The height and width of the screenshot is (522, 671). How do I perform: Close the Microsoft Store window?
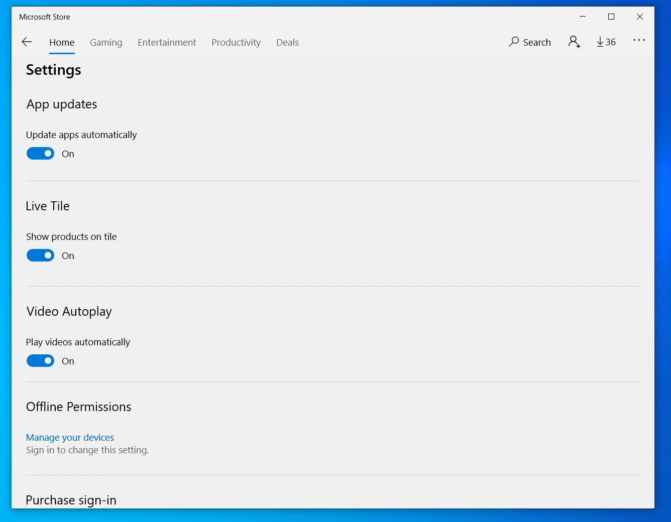[640, 17]
